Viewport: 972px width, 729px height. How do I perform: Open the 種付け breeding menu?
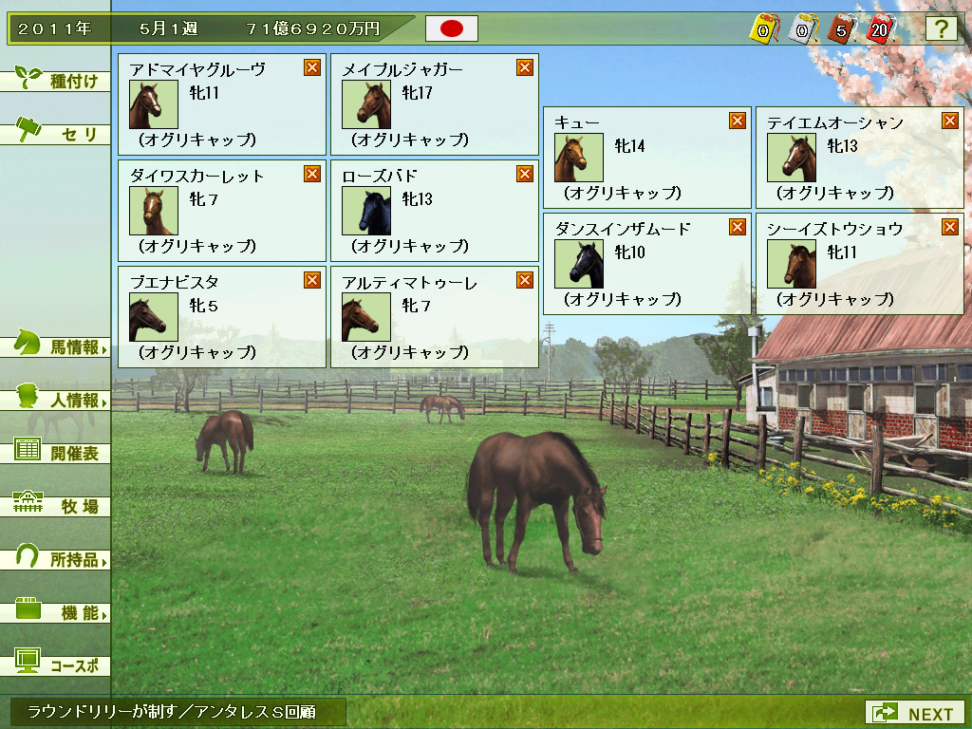55,80
